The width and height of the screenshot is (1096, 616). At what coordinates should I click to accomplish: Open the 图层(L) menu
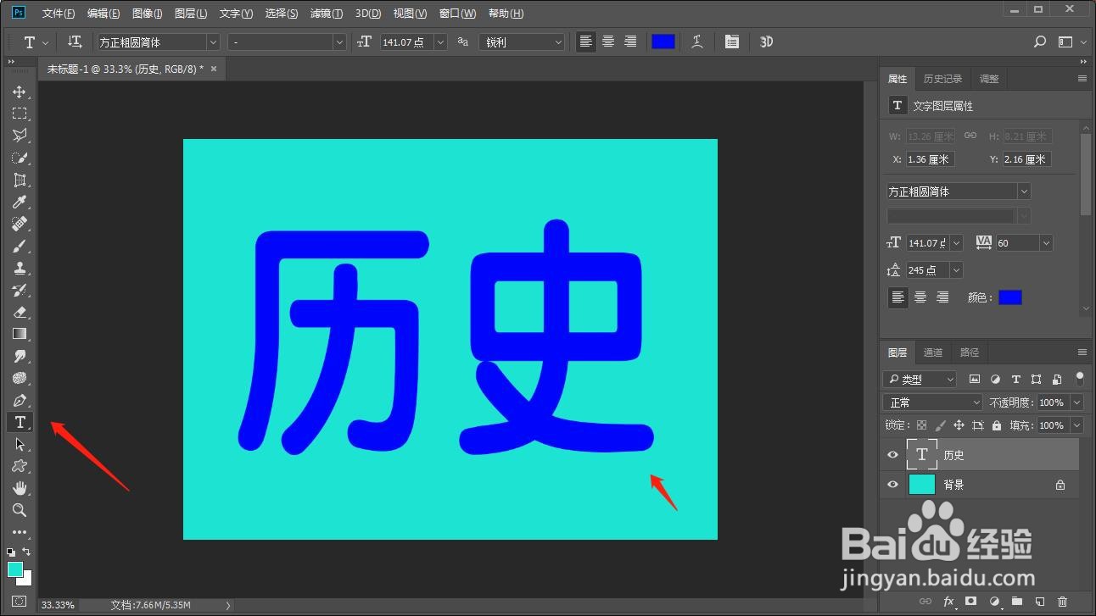coord(191,14)
